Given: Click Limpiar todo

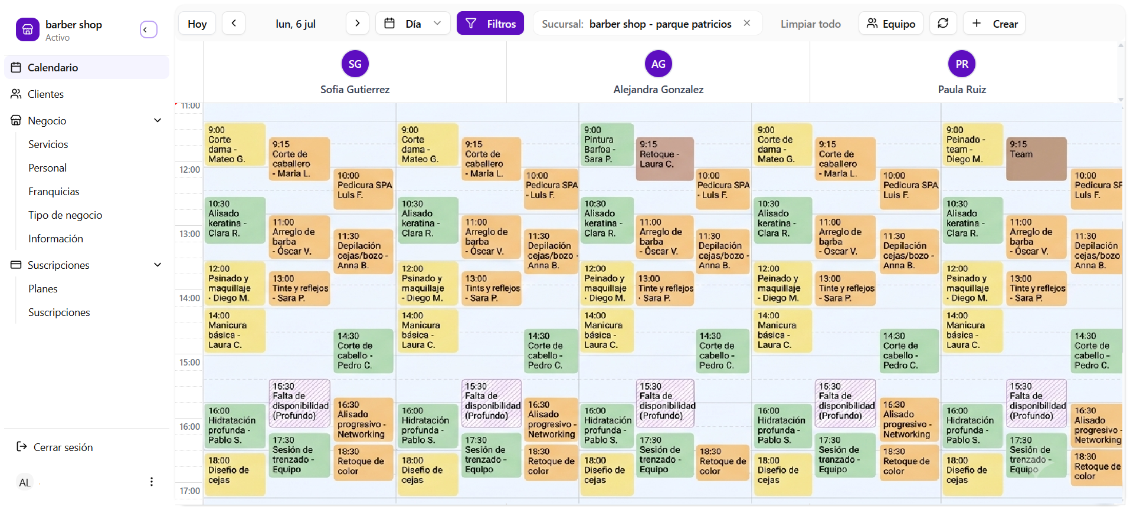Looking at the screenshot, I should [x=811, y=24].
